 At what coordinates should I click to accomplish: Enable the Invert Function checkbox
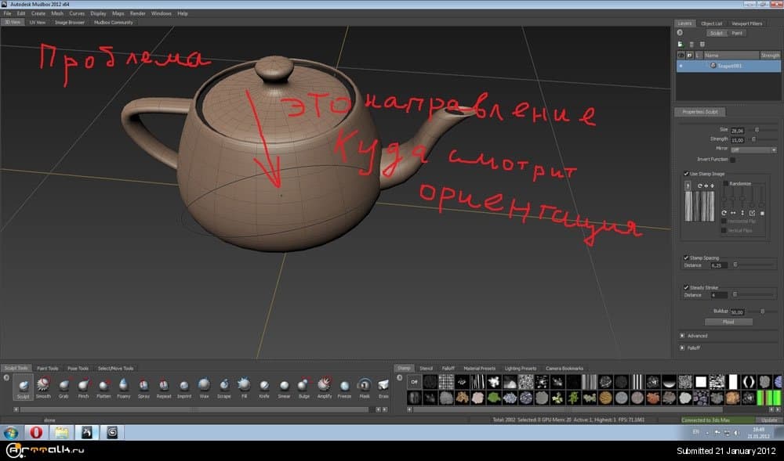point(732,160)
